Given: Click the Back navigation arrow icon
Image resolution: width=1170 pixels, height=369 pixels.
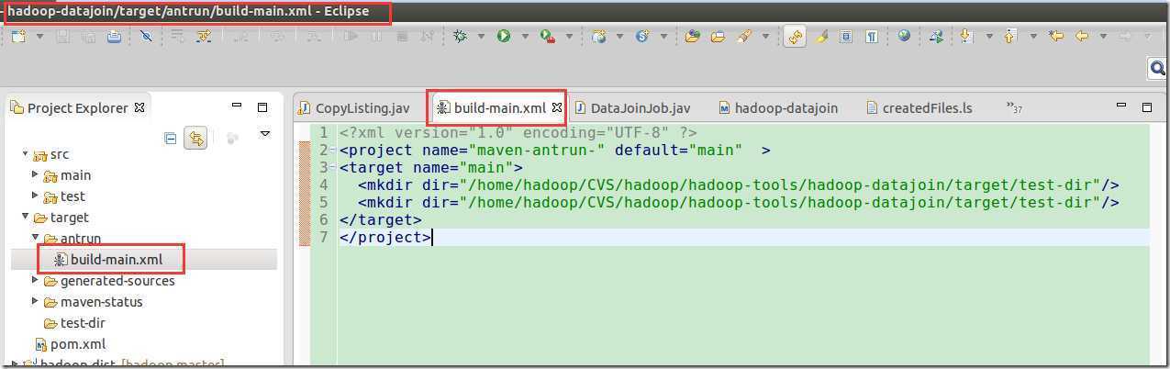Looking at the screenshot, I should click(x=1082, y=37).
